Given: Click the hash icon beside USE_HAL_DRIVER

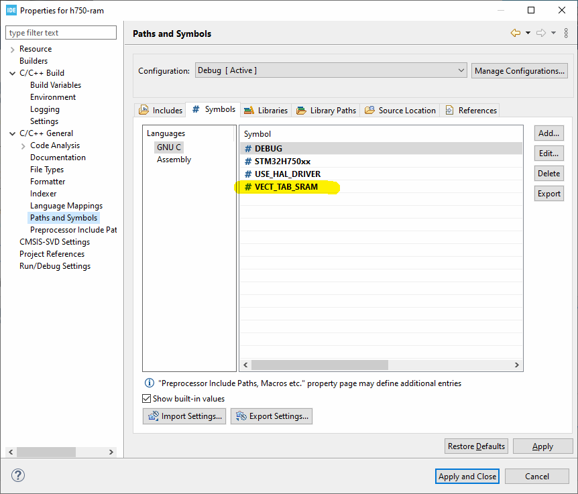Looking at the screenshot, I should click(x=248, y=174).
